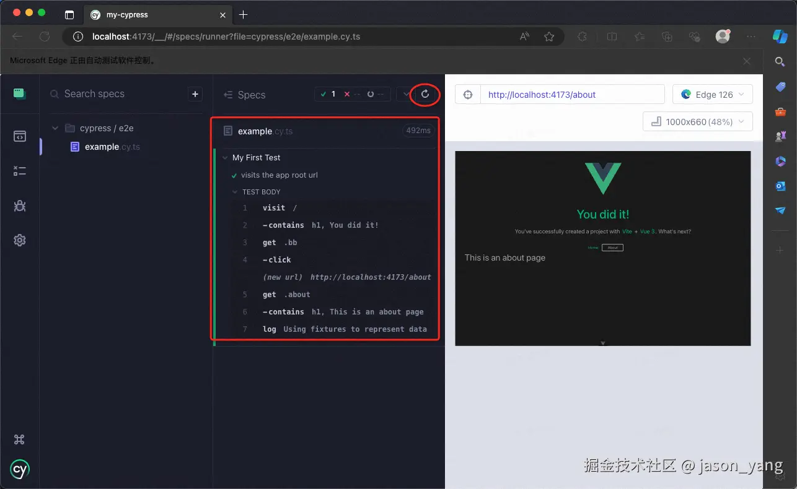Image resolution: width=797 pixels, height=489 pixels.
Task: Open Search in the Edge sidebar
Action: tap(780, 62)
